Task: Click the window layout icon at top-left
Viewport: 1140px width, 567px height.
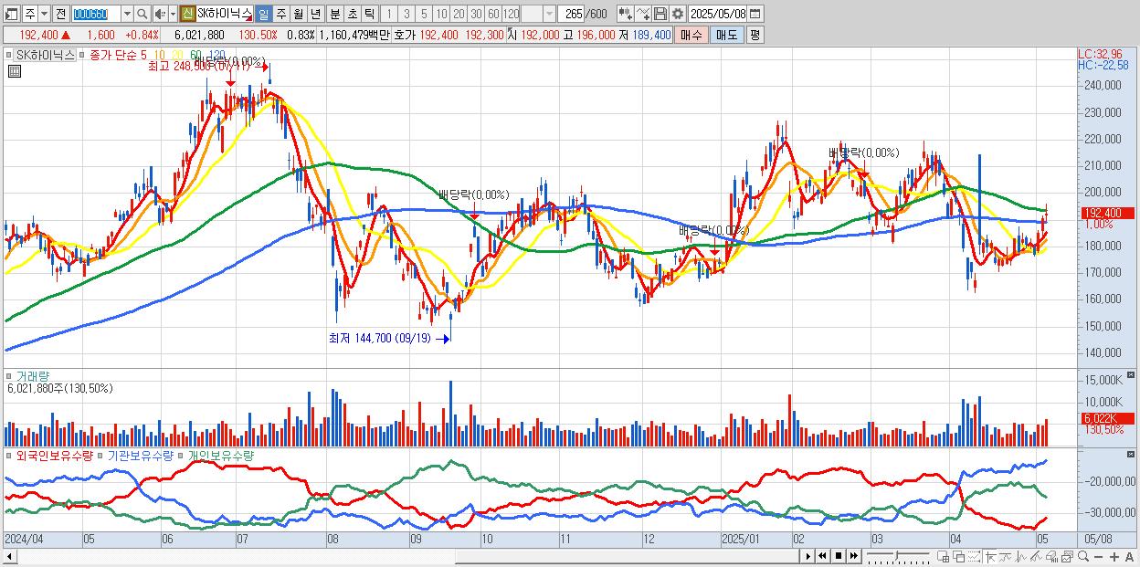Action: (x=11, y=14)
